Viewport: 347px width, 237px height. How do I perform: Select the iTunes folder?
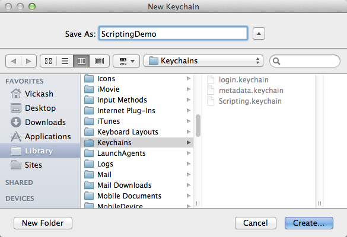pyautogui.click(x=137, y=121)
